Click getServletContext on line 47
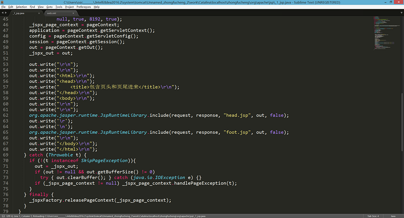Image resolution: width=404 pixels, height=218 pixels. (123, 31)
